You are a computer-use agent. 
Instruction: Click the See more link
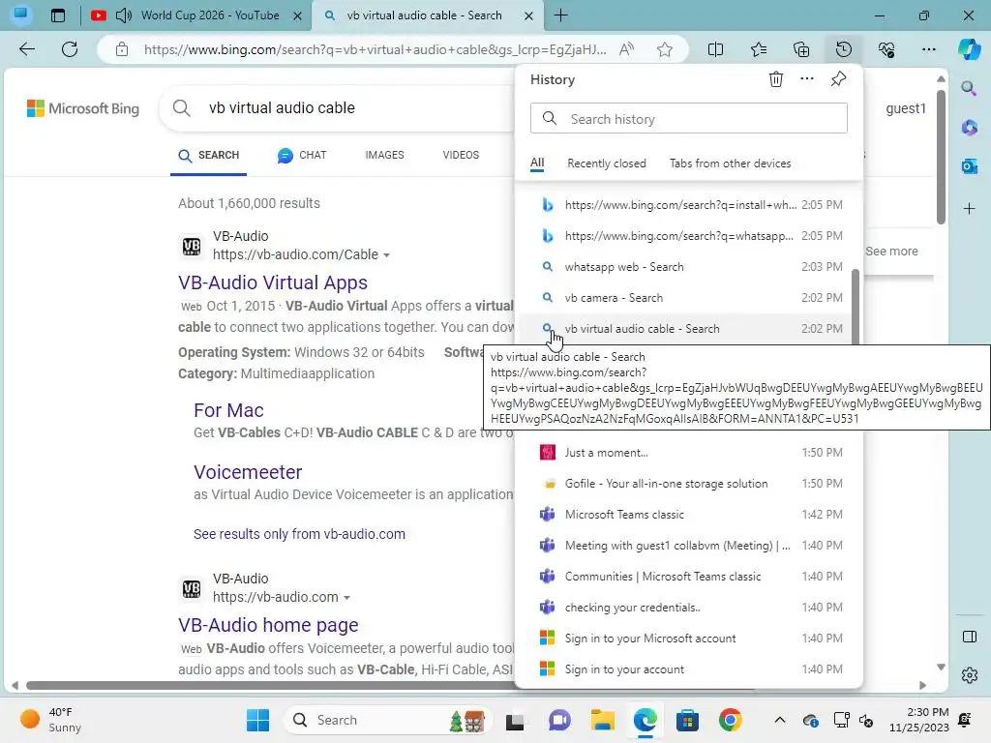891,251
